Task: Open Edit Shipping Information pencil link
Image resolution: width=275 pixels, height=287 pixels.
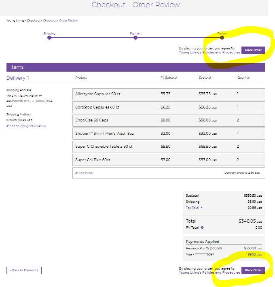Action: (26, 126)
